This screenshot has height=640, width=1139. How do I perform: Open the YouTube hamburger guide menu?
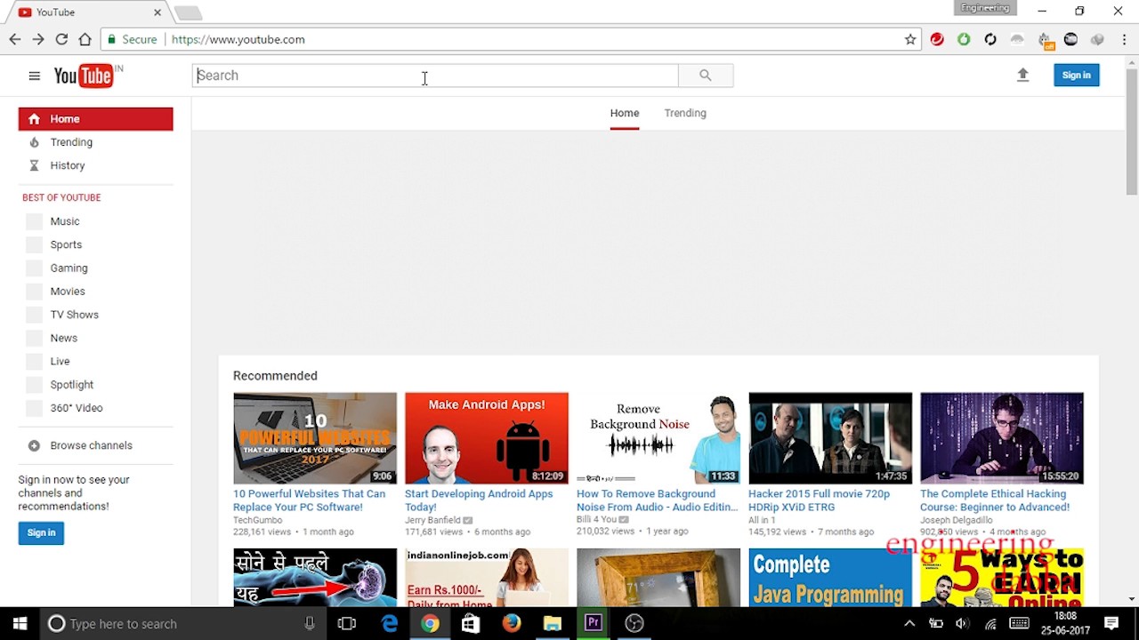click(x=34, y=76)
